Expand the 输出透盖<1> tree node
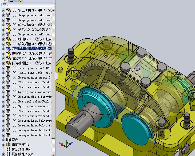The image size is (195, 156). tap(4, 11)
